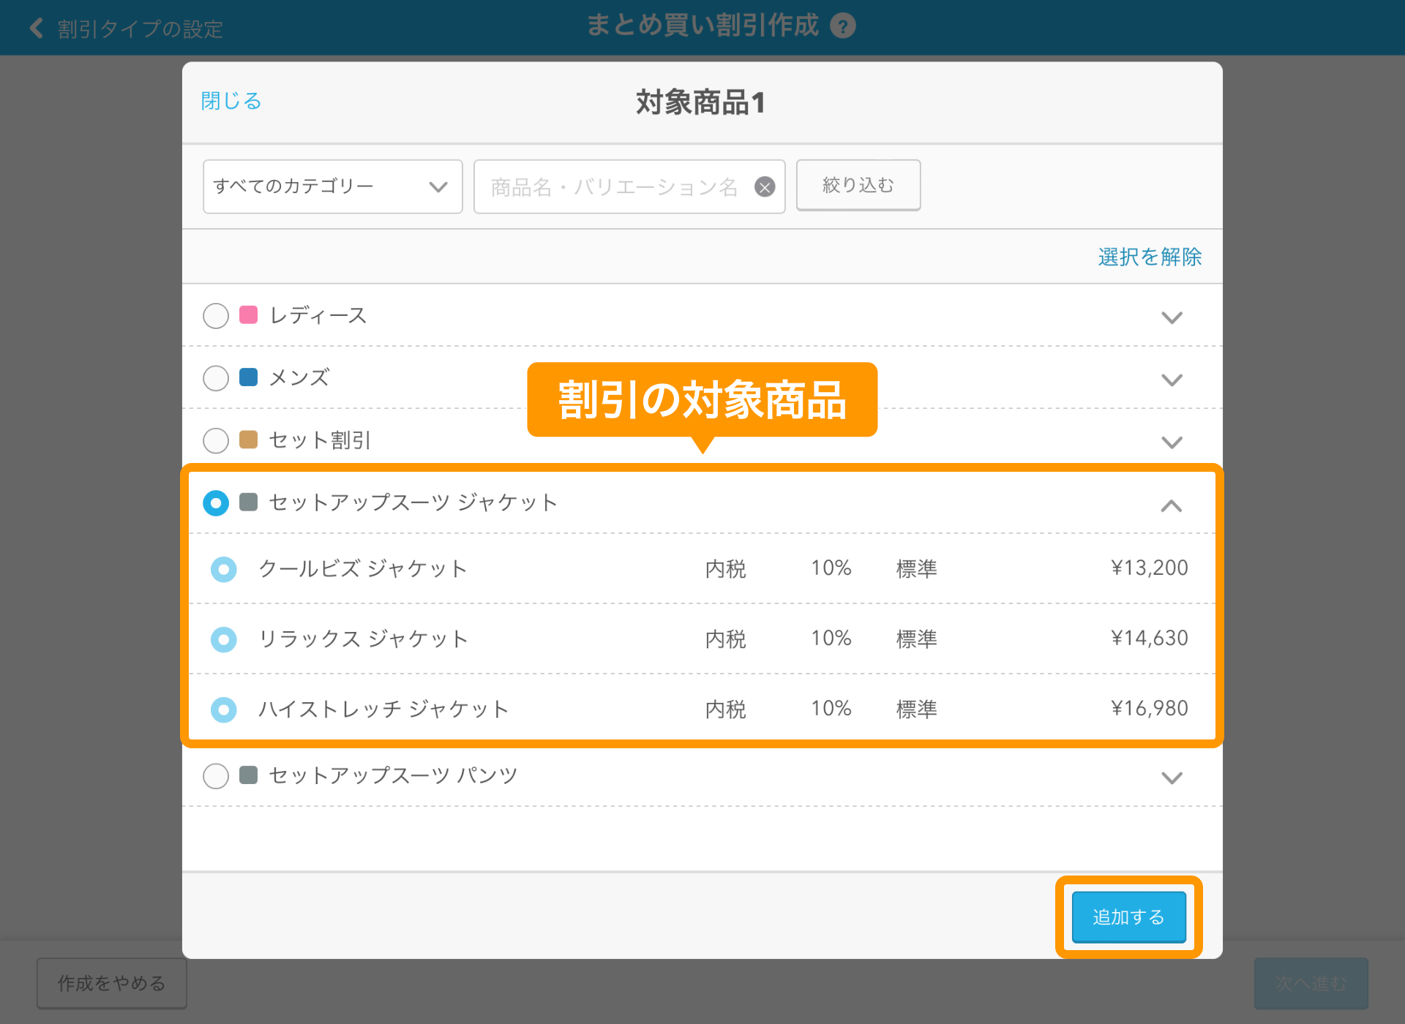Click the 選択を解除 link

[x=1150, y=257]
